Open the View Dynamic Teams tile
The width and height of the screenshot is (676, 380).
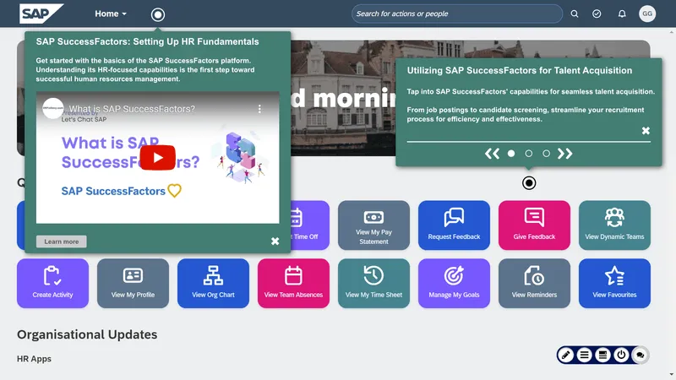pos(614,225)
